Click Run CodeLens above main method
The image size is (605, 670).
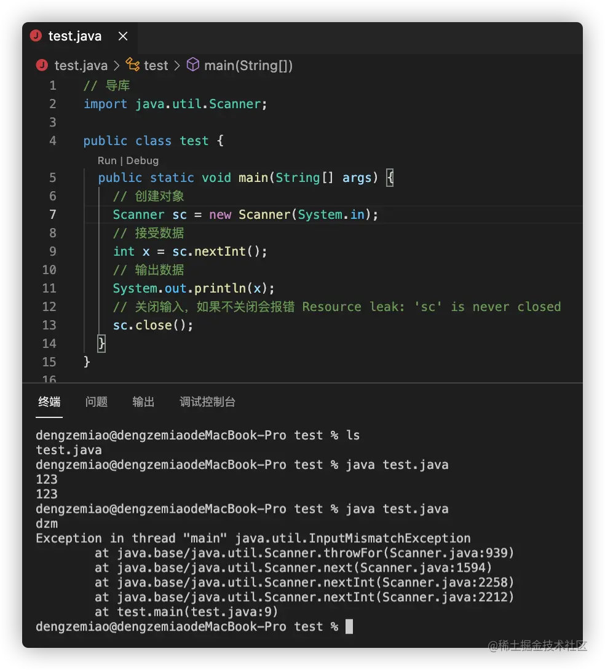(107, 160)
